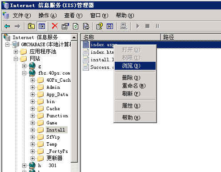Choose 浏览(B) in context menu
This screenshot has width=221, height=172.
tap(135, 66)
